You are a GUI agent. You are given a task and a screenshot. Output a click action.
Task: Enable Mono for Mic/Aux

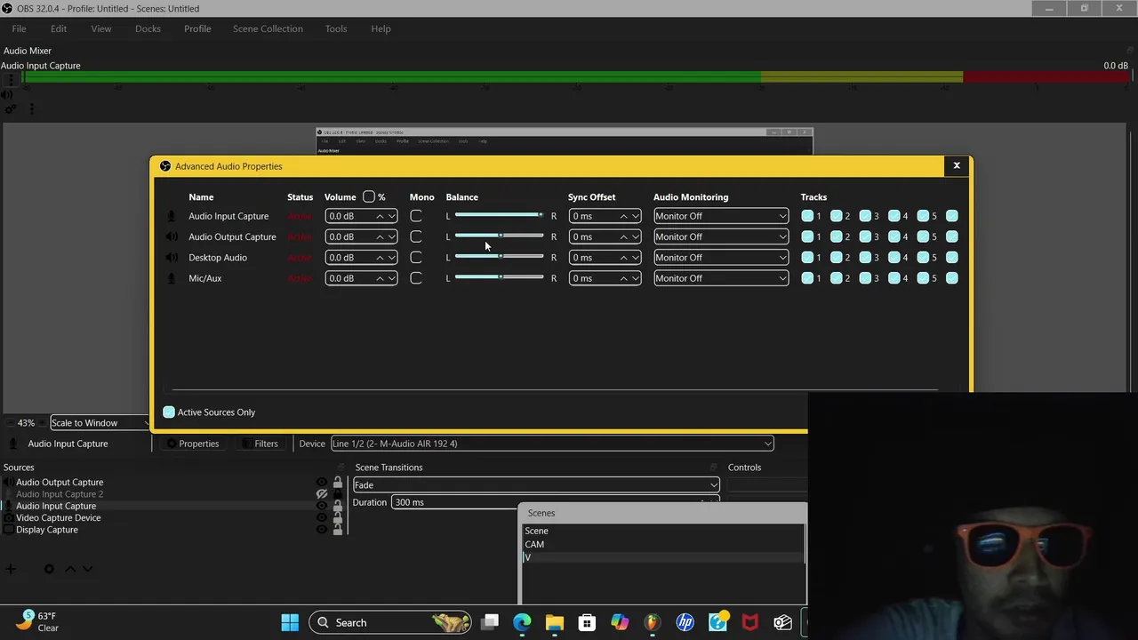coord(416,278)
